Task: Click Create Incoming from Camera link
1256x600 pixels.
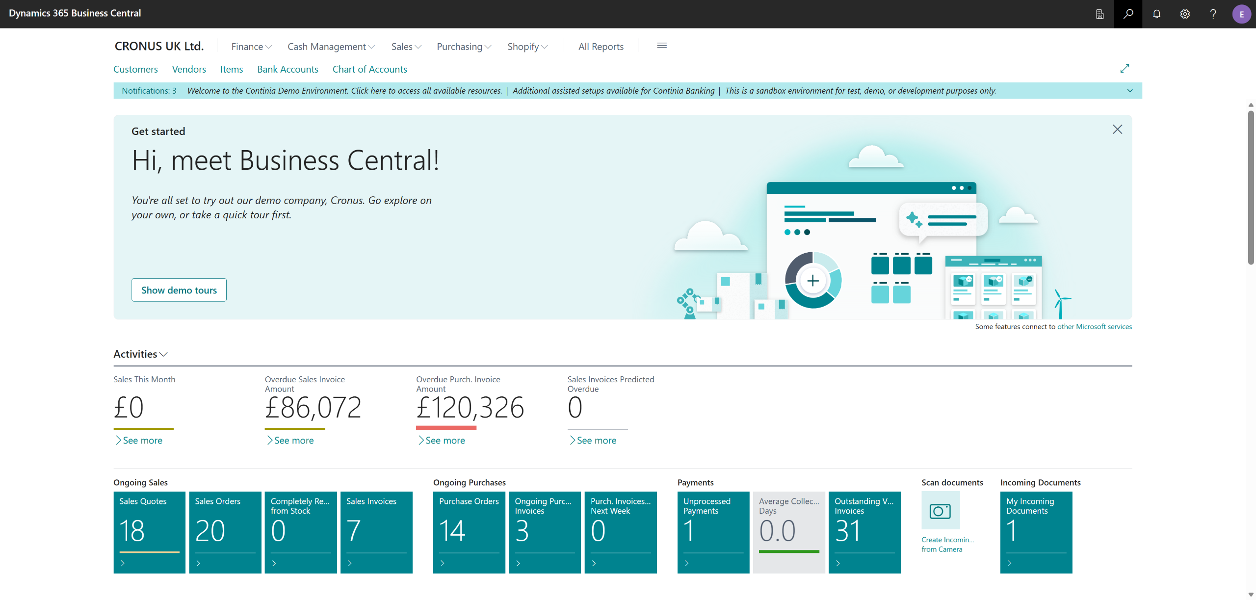Action: point(947,545)
